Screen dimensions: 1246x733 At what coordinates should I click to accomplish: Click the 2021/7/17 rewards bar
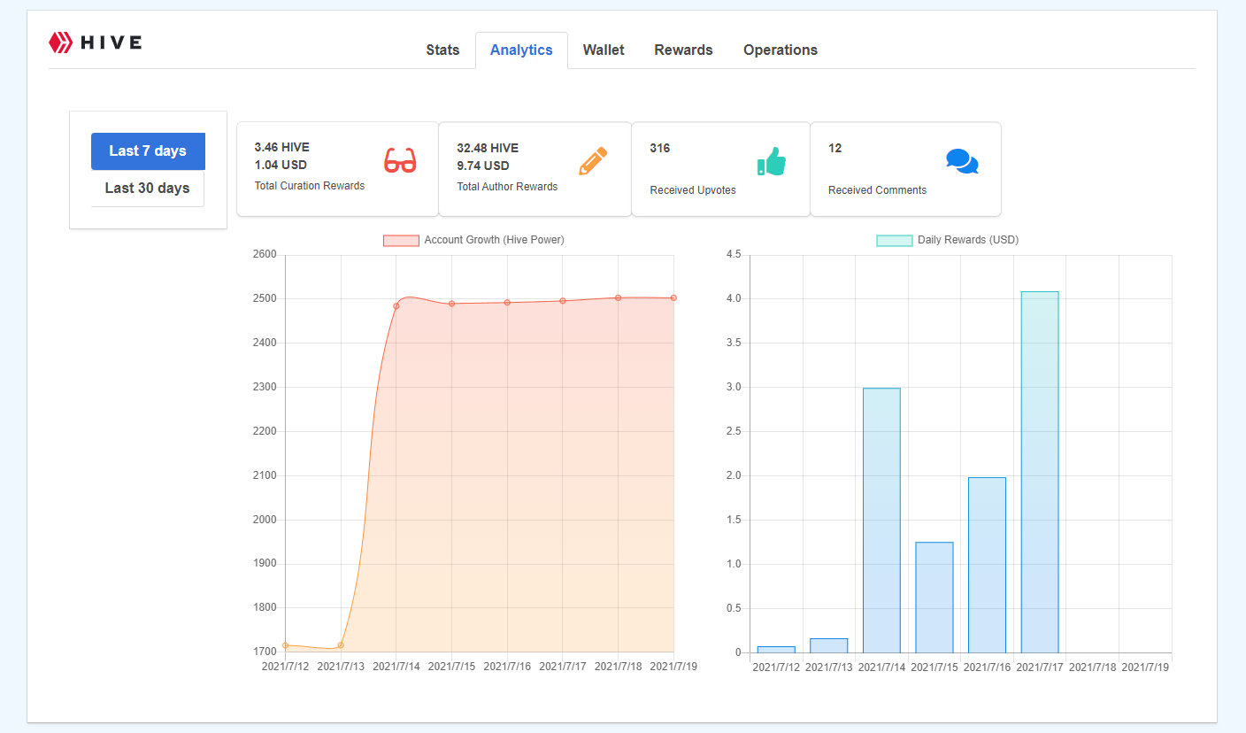(1040, 472)
